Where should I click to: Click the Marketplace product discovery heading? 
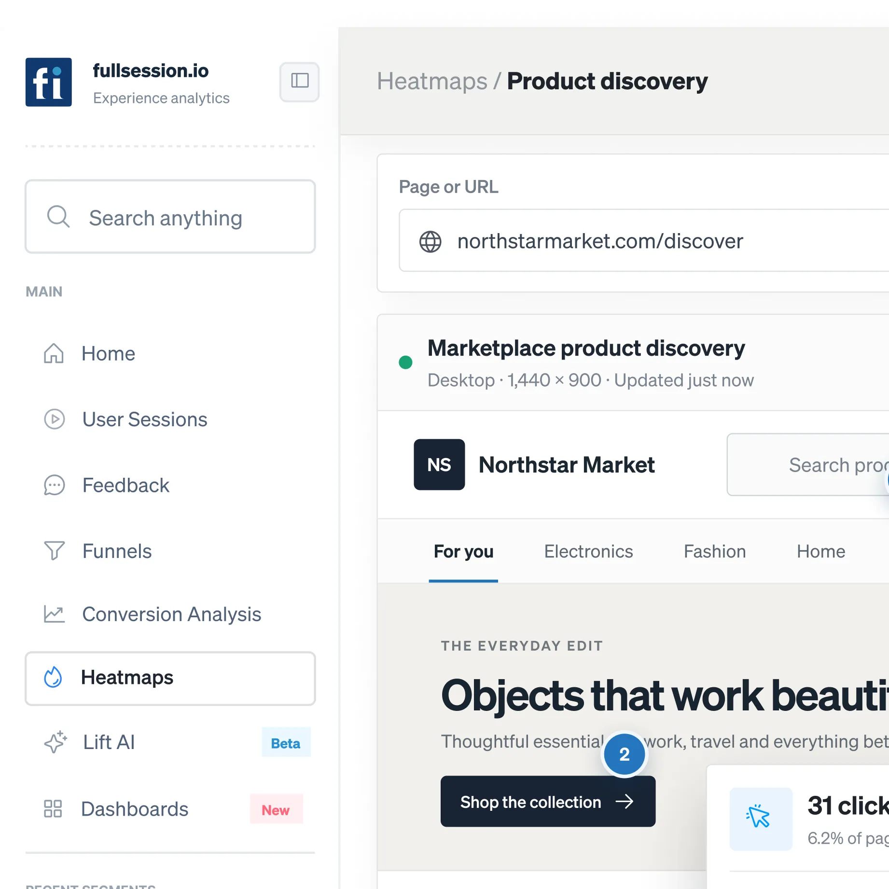[586, 348]
